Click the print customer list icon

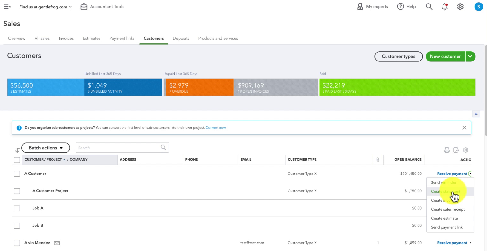tap(447, 150)
